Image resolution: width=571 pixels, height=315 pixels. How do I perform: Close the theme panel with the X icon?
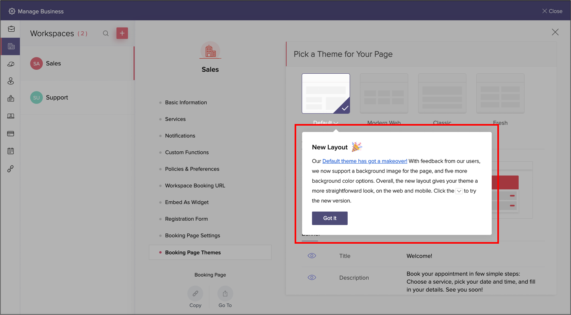pos(555,32)
